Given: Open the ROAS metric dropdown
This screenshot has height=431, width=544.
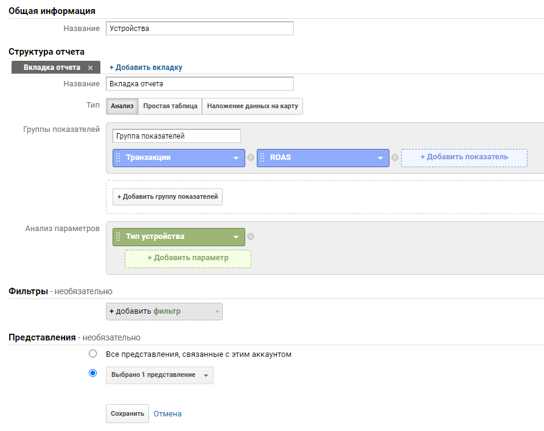Looking at the screenshot, I should 380,157.
